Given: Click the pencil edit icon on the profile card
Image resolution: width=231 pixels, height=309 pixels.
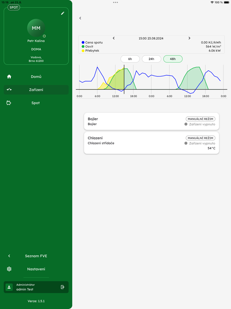Looking at the screenshot, I should (x=63, y=13).
